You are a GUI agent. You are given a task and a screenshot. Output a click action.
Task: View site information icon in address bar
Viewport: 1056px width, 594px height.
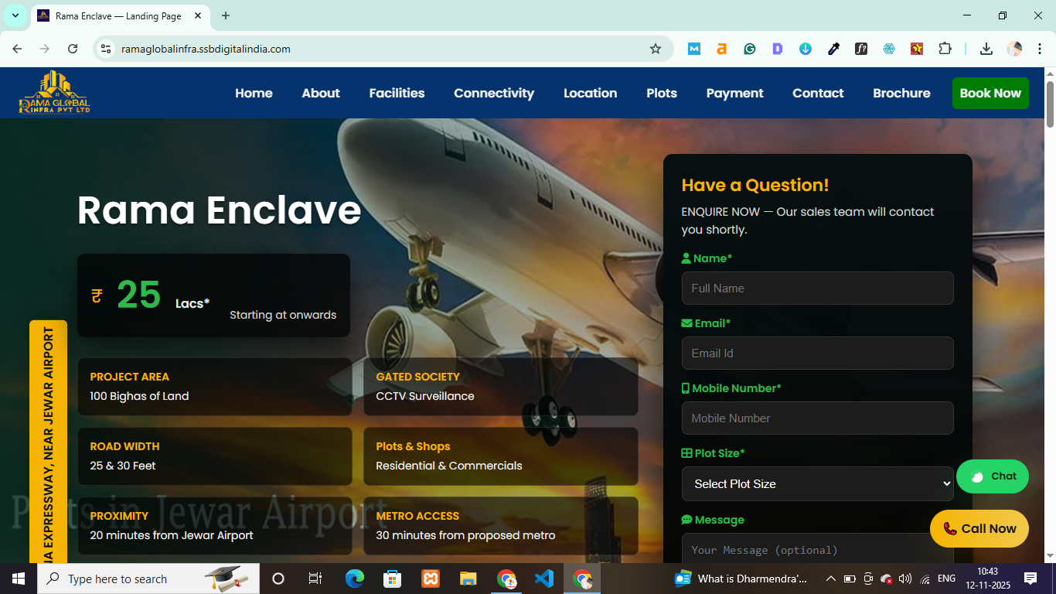[107, 49]
